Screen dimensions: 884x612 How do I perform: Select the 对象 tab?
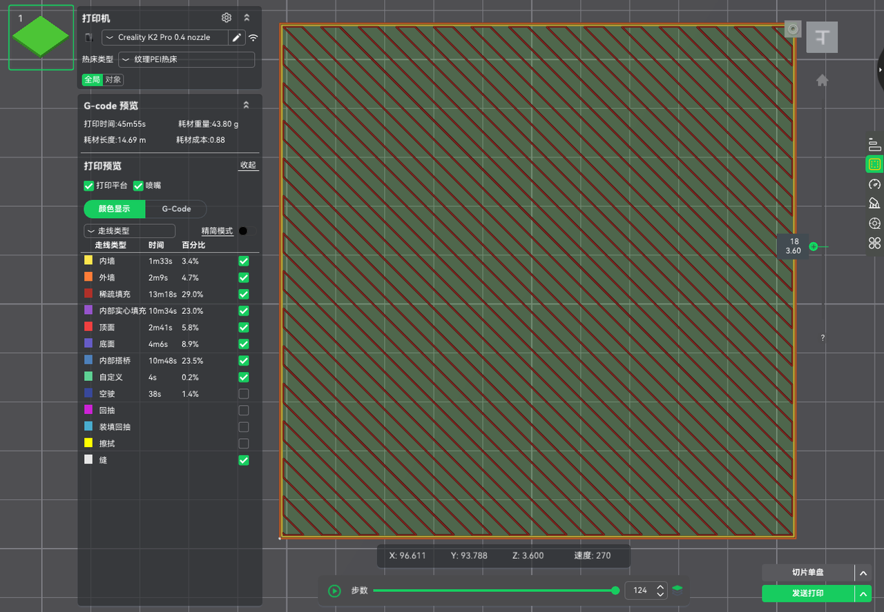pos(113,80)
